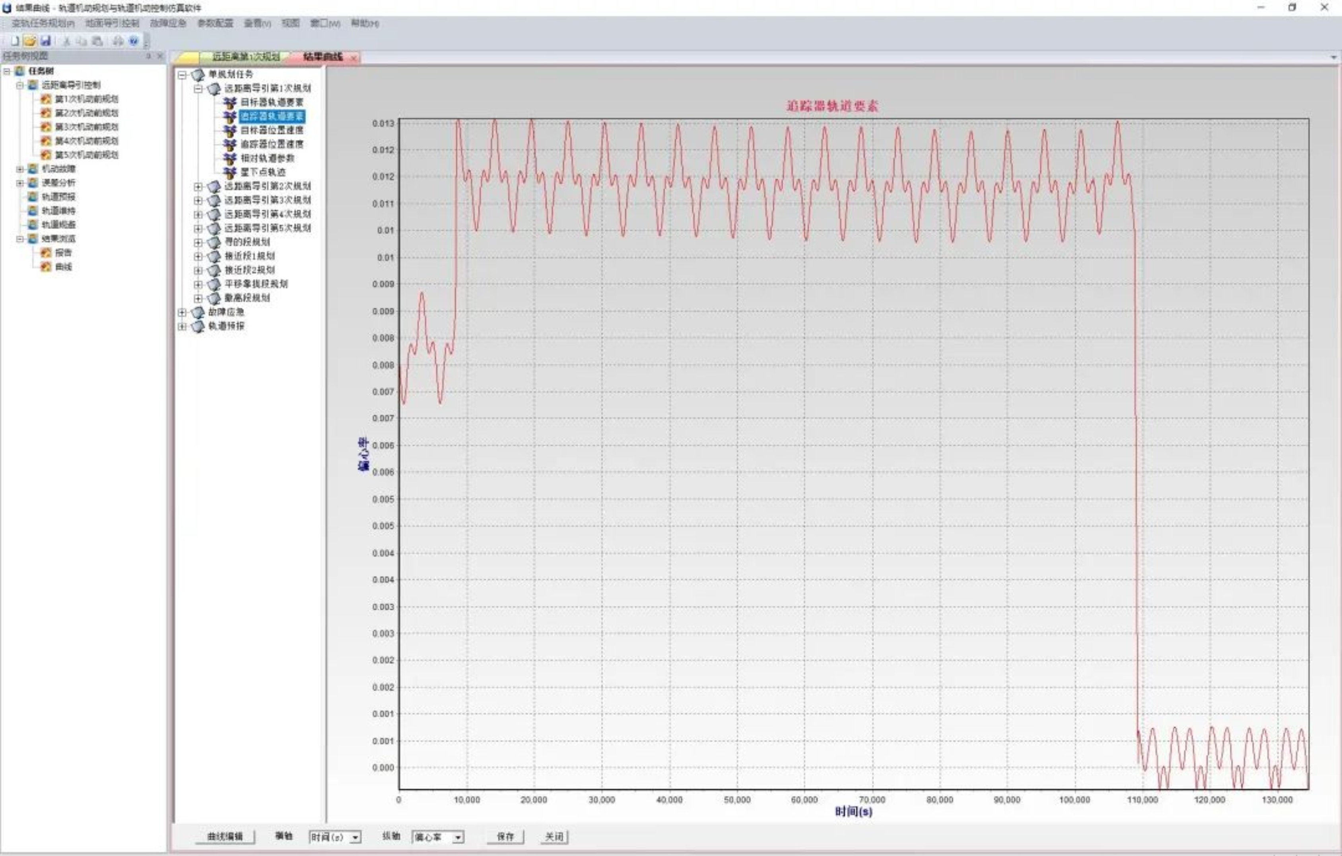Click the icon next to 曲线 in left tree

point(46,266)
